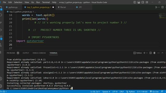Expand the breadcrumb ellipsis symbol
Image resolution: width=166 pixels, height=93 pixels.
tap(35, 12)
